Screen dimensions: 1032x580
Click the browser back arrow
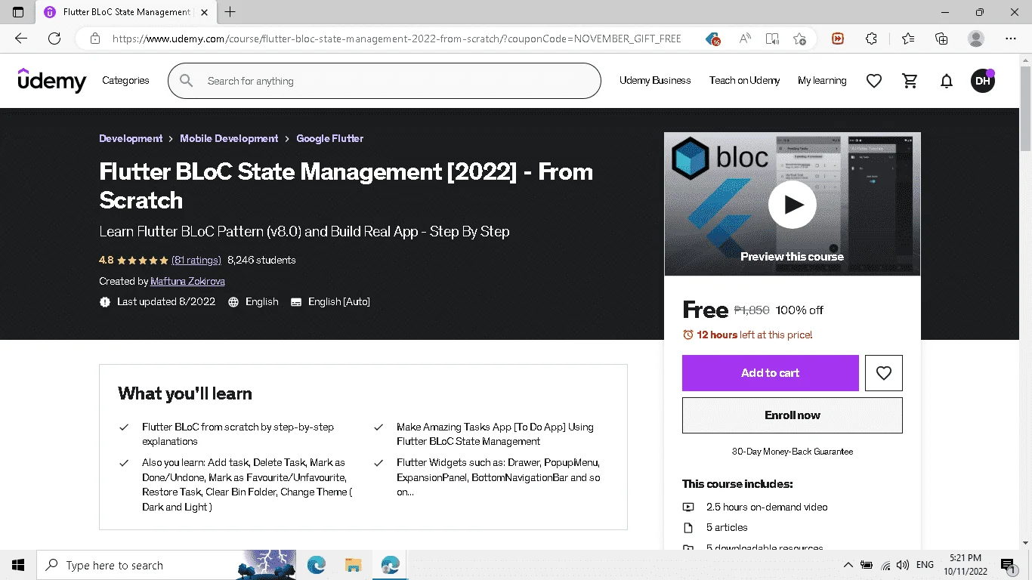point(21,39)
